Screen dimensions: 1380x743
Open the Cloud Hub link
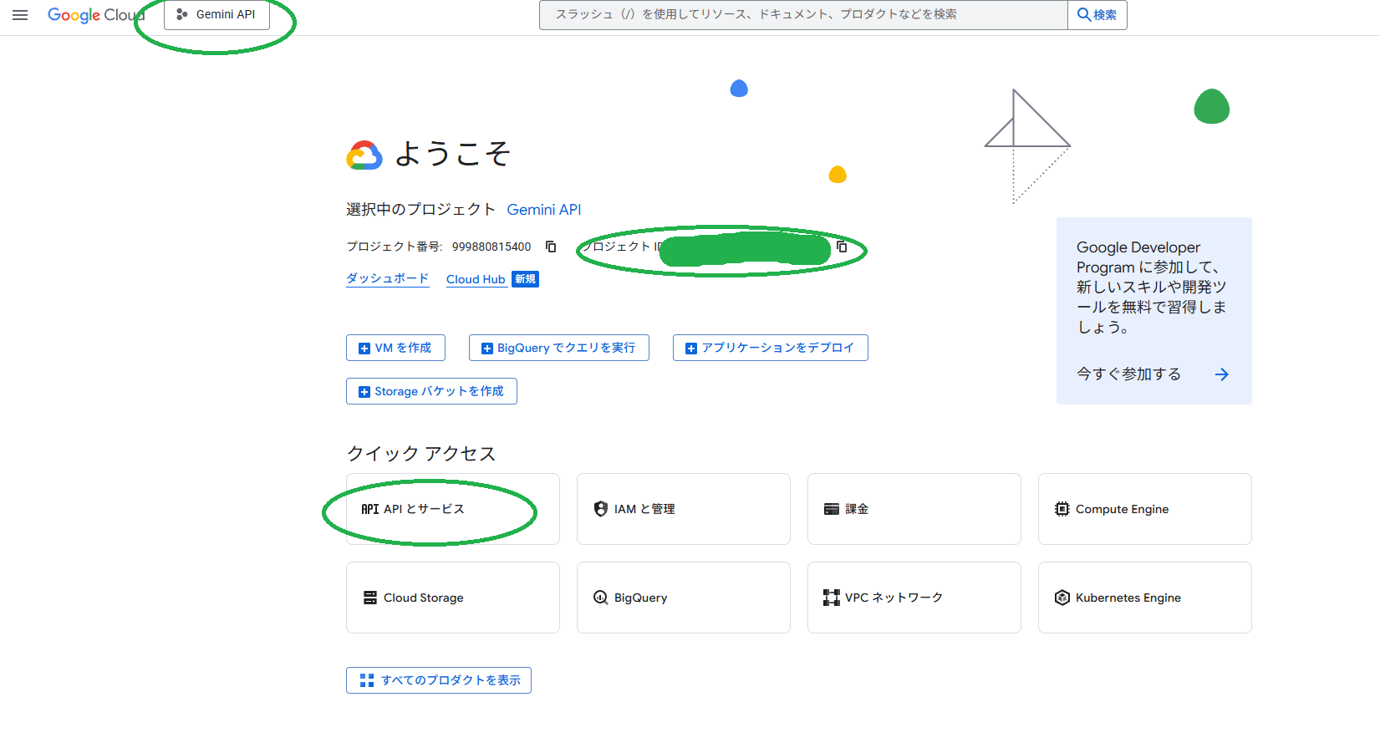pyautogui.click(x=476, y=279)
